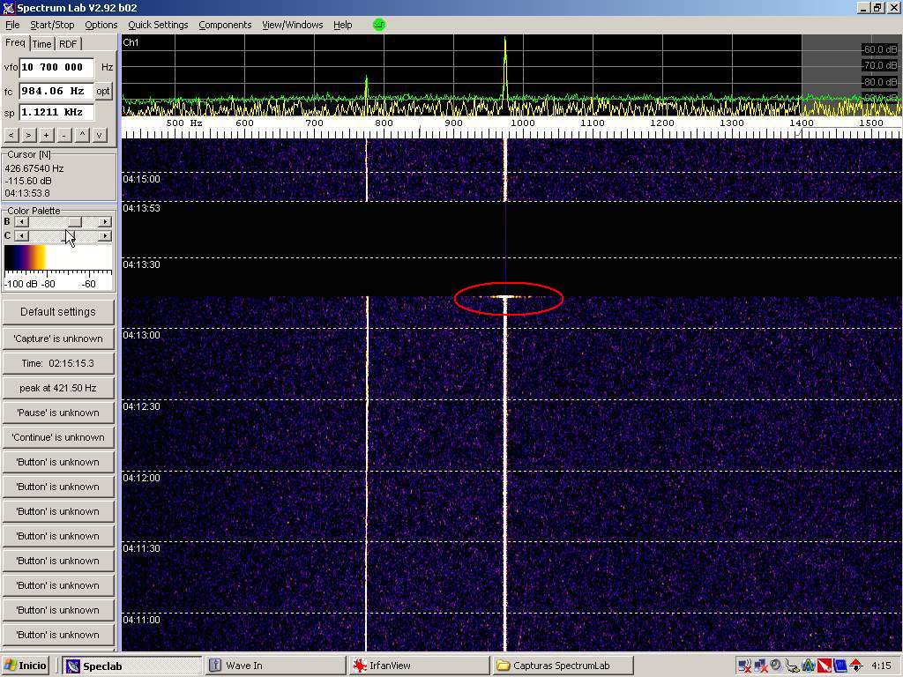The image size is (903, 677).
Task: Click the cursor readout 426.67540 Hz
Action: [34, 168]
